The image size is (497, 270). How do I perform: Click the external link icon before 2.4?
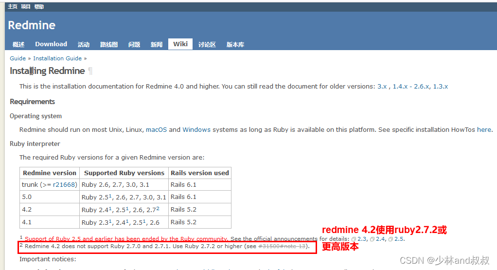point(372,239)
